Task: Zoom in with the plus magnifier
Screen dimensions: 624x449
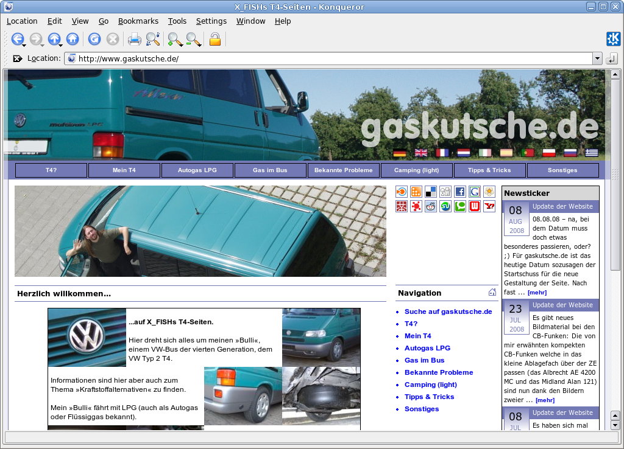Action: [x=174, y=39]
